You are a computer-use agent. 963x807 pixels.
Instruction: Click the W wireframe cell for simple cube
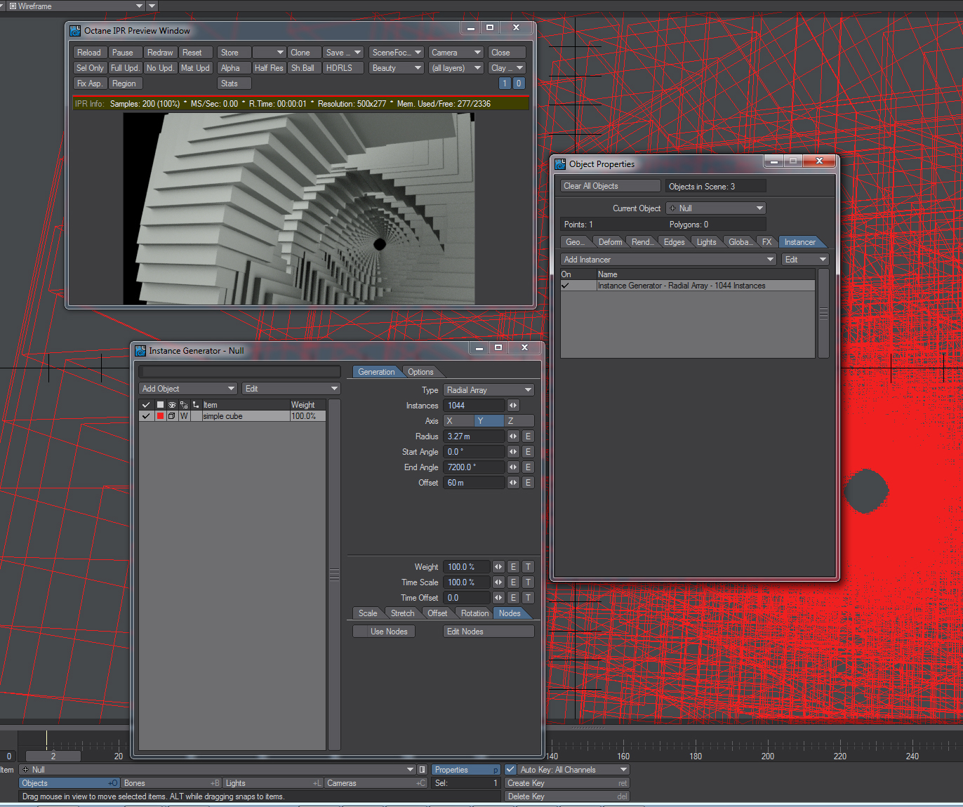[184, 416]
